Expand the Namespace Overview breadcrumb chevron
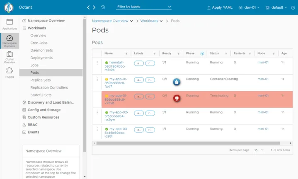This screenshot has width=298, height=179. click(x=131, y=21)
